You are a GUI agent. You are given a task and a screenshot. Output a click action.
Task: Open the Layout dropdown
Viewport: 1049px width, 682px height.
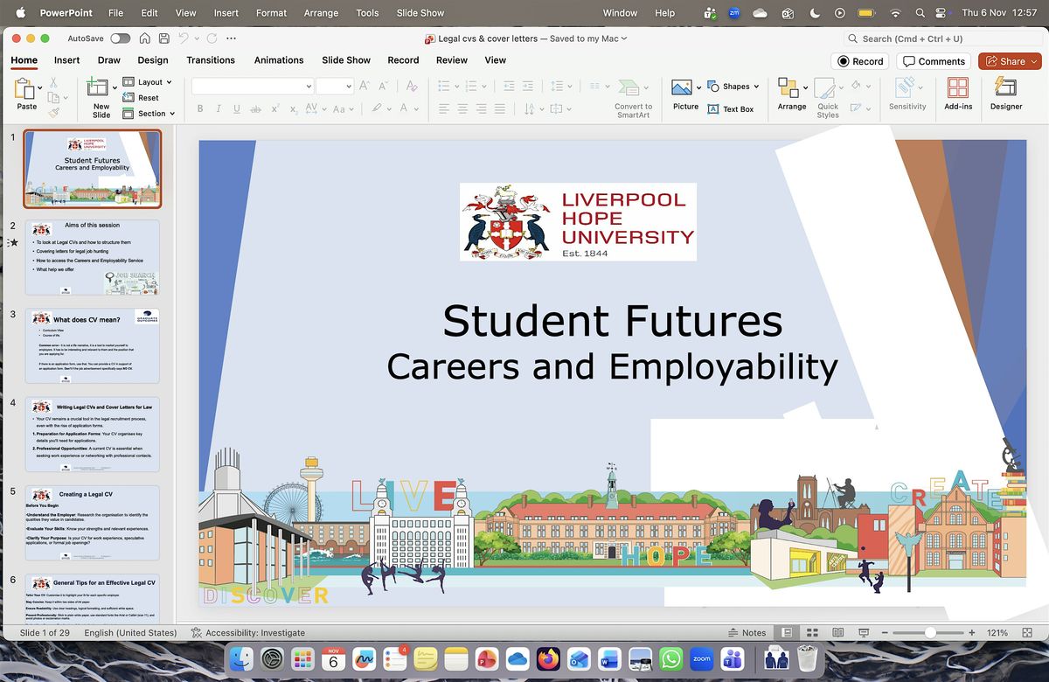click(149, 81)
